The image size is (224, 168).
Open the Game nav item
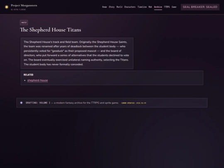(174, 7)
